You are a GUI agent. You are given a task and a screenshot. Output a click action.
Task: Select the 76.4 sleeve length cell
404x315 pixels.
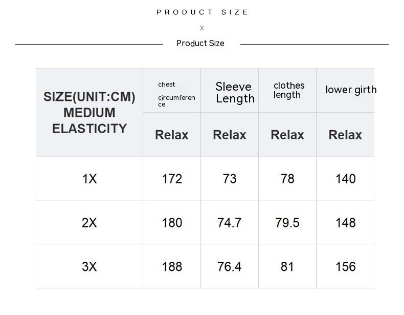pos(230,267)
